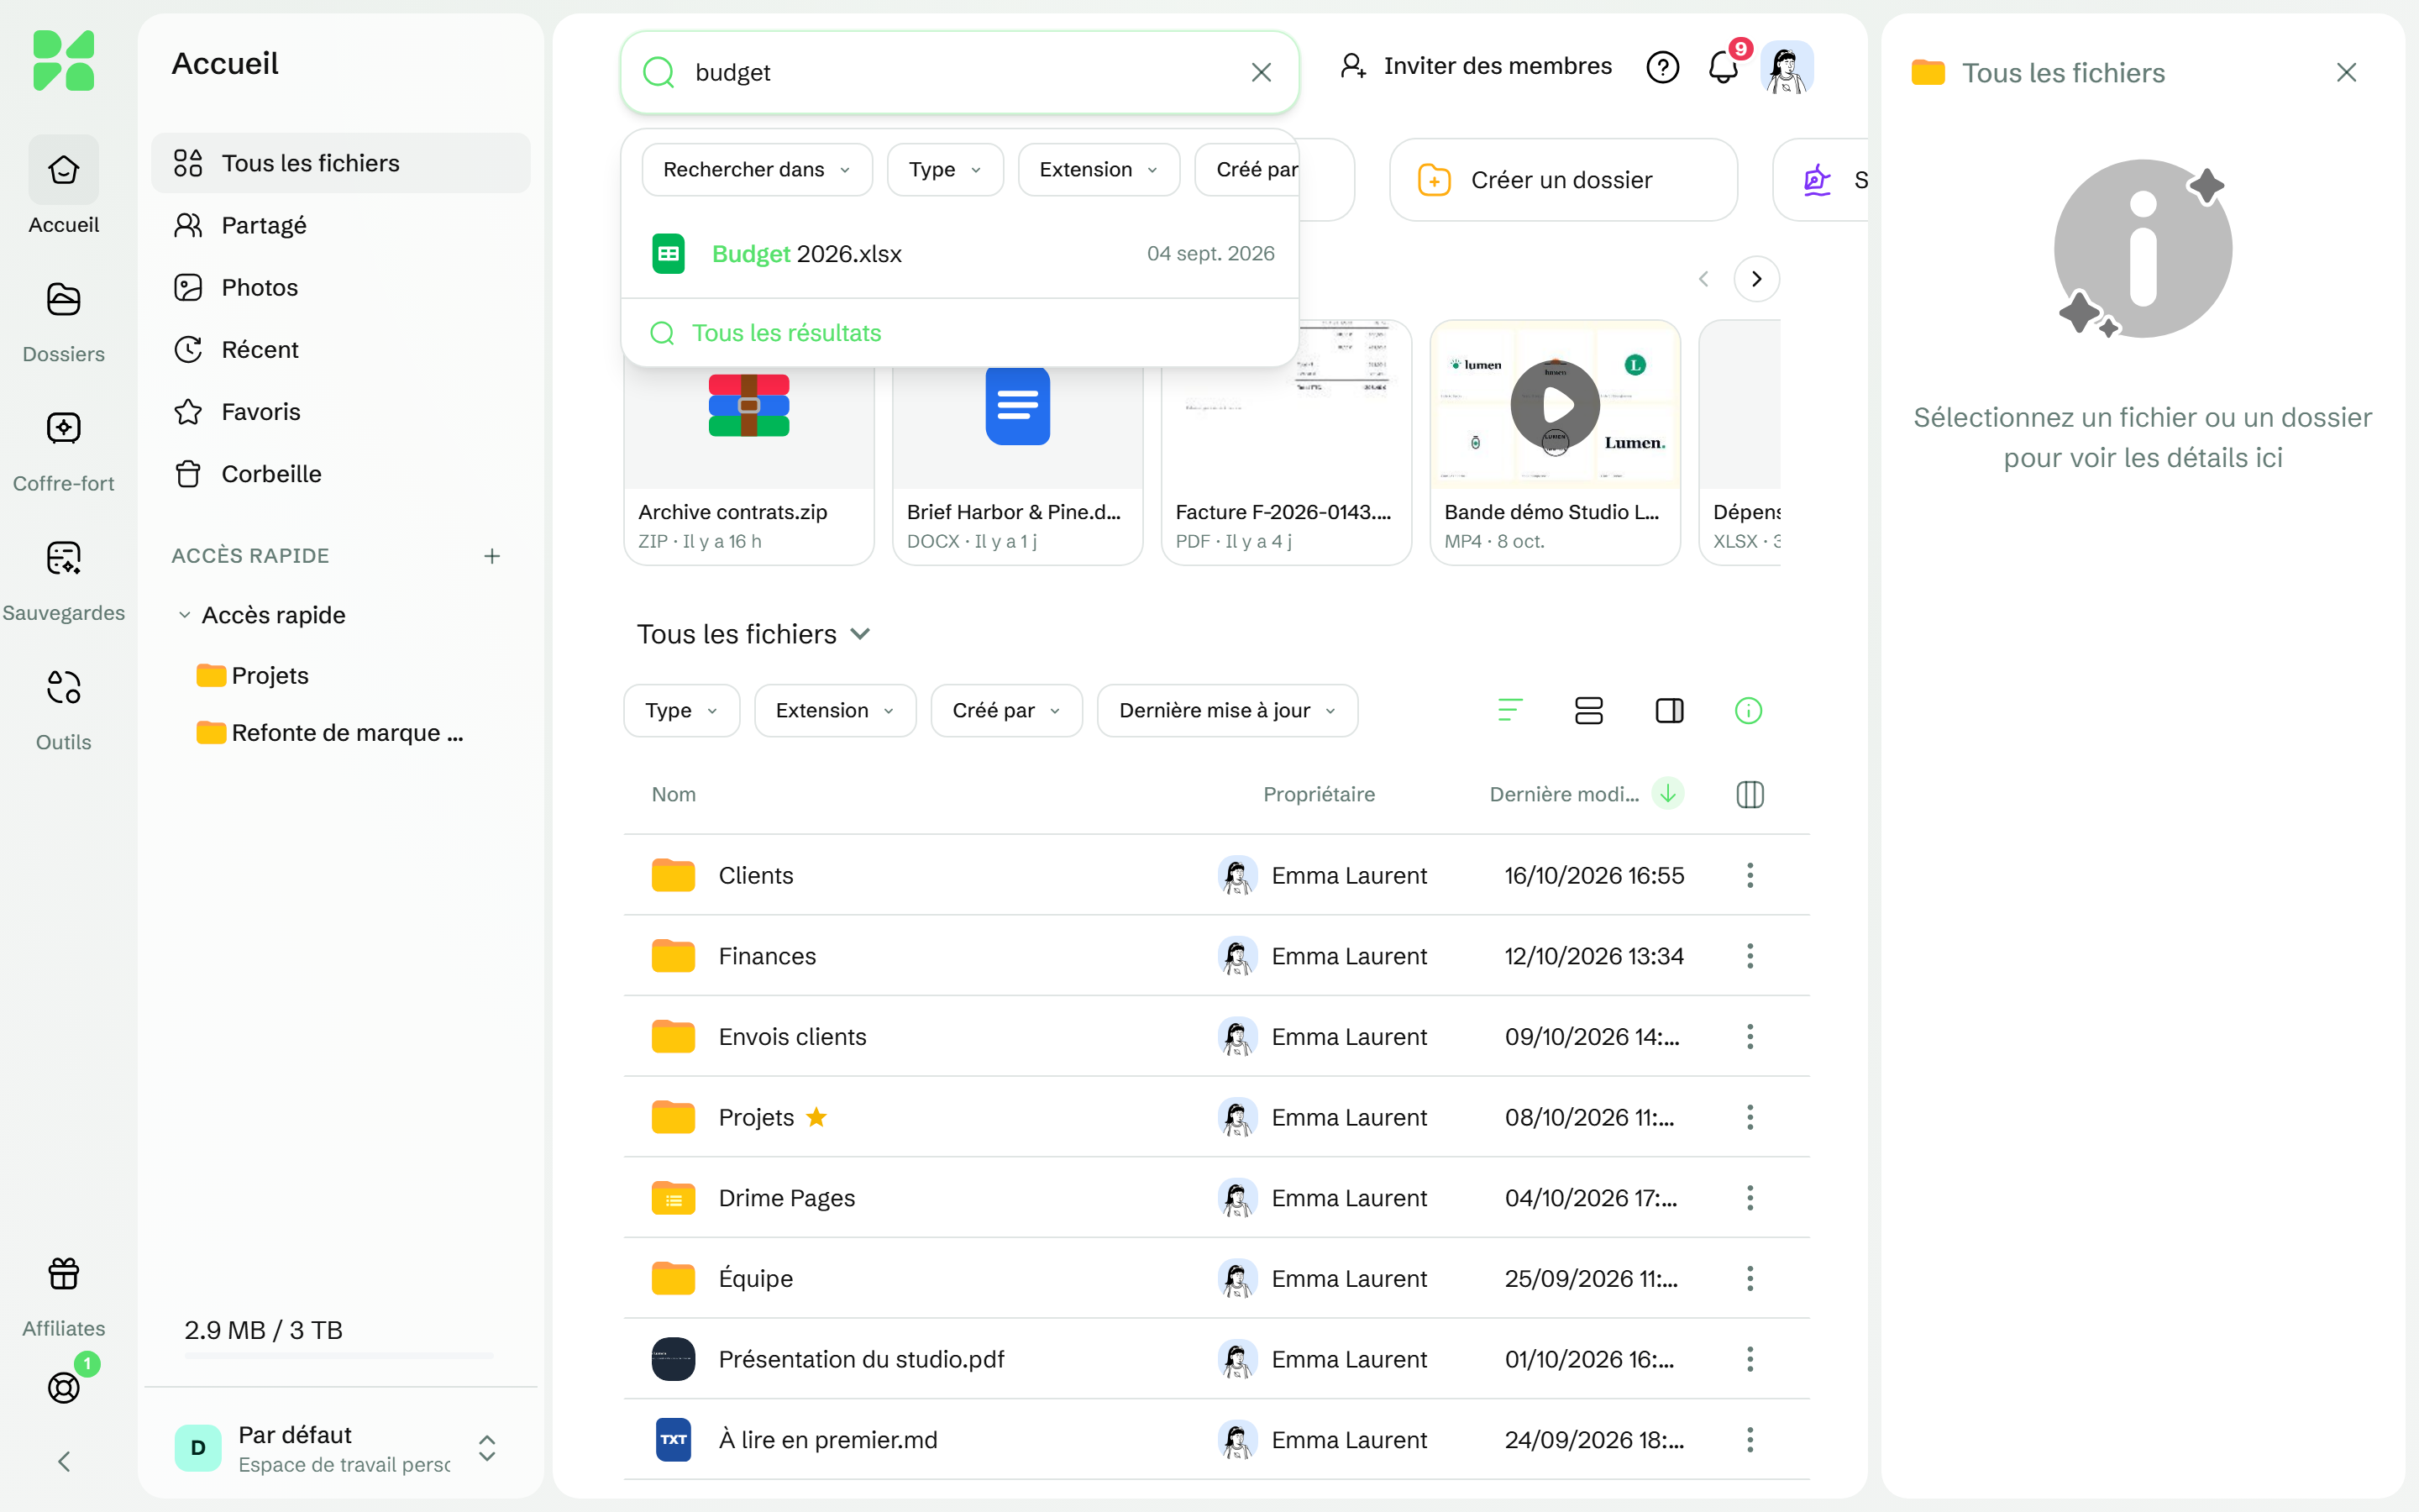The height and width of the screenshot is (1512, 2419).
Task: Open Corbeille in the navigation menu
Action: [340, 473]
